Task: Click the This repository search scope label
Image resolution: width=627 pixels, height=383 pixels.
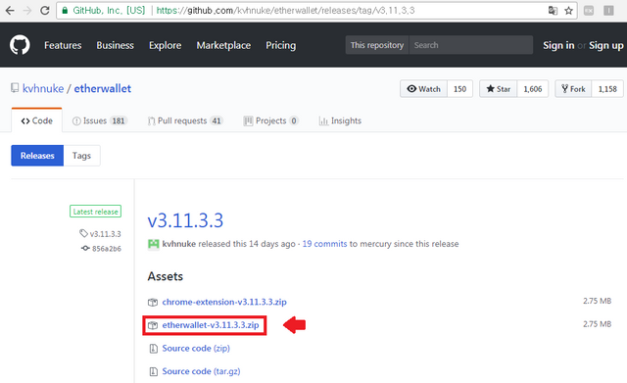Action: tap(377, 45)
